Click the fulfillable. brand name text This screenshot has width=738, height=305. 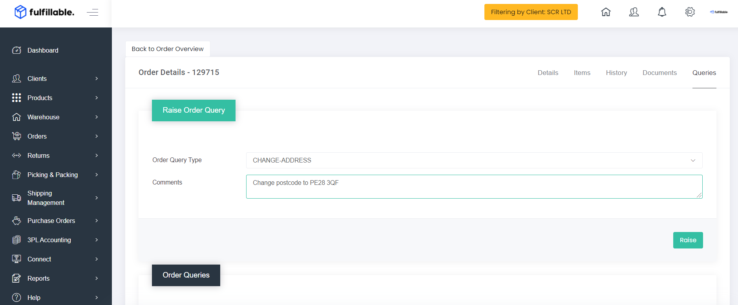click(x=52, y=12)
